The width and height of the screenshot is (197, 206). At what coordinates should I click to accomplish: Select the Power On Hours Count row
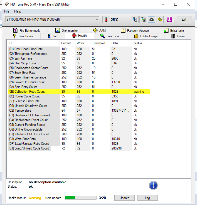coord(79,82)
